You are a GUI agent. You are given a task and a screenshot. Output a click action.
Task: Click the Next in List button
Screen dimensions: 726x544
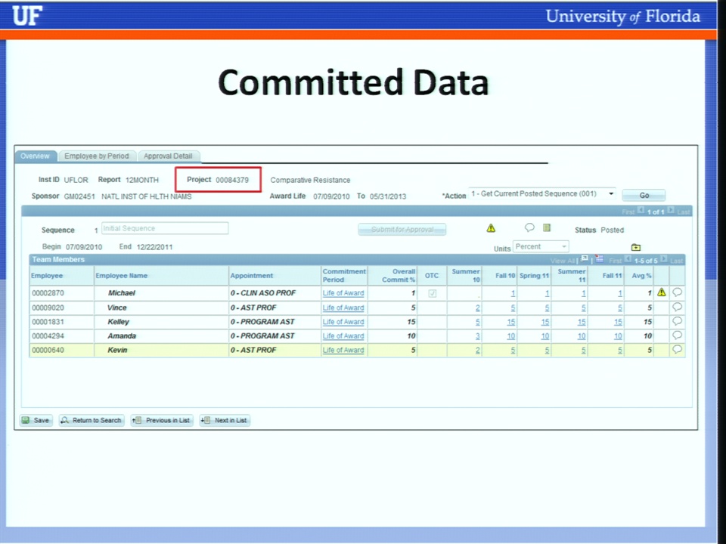click(225, 420)
